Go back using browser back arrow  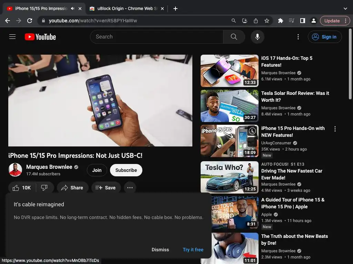click(8, 21)
